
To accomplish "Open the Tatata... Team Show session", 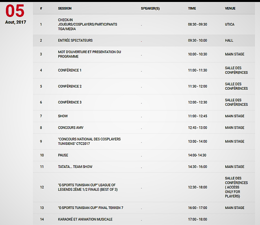I will 75,167.
